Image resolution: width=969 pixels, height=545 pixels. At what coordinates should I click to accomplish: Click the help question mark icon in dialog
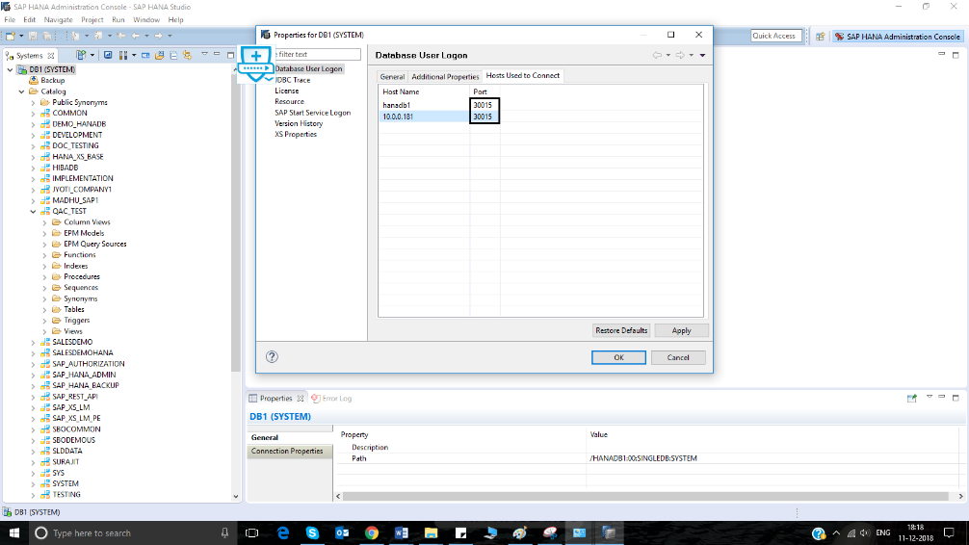[x=272, y=357]
